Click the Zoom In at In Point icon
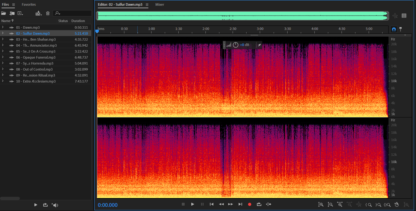The image size is (416, 211). pyautogui.click(x=369, y=205)
